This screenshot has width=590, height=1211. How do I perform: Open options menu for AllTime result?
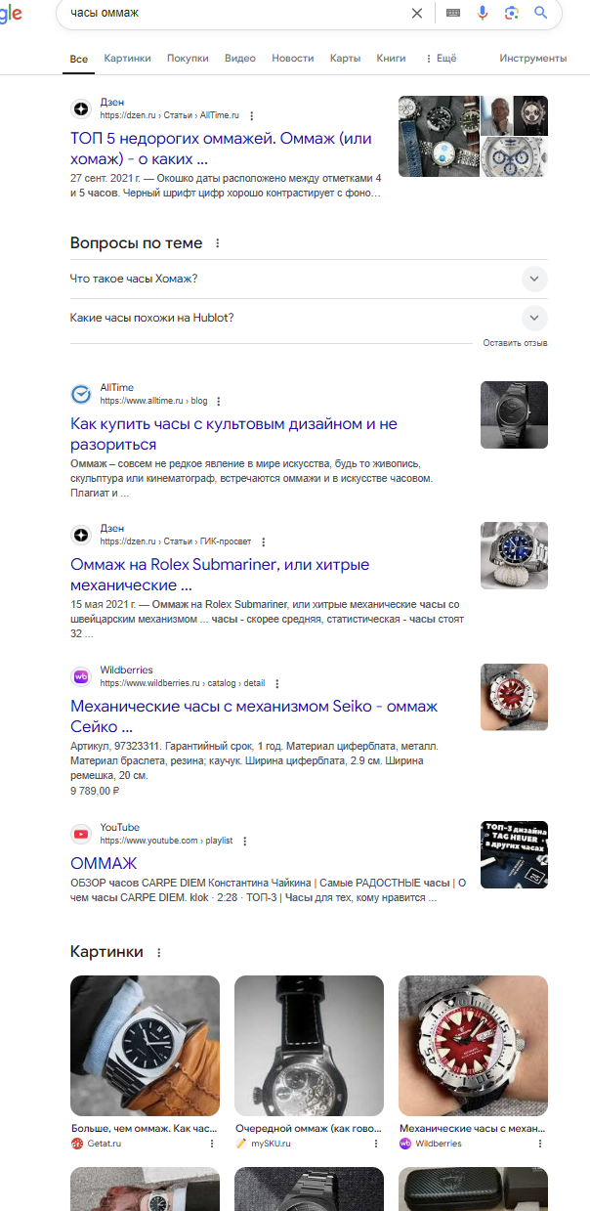point(219,402)
